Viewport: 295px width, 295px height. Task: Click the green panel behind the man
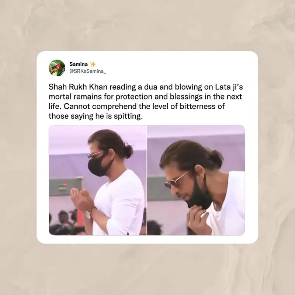pos(66,187)
